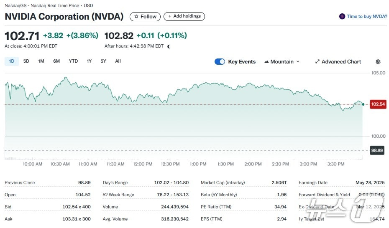Image resolution: width=389 pixels, height=228 pixels.
Task: Click the mountain chart type icon
Action: [266, 62]
